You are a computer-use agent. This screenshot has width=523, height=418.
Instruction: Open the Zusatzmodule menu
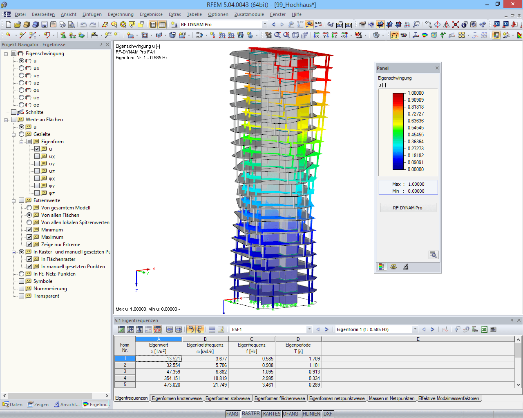tap(249, 14)
